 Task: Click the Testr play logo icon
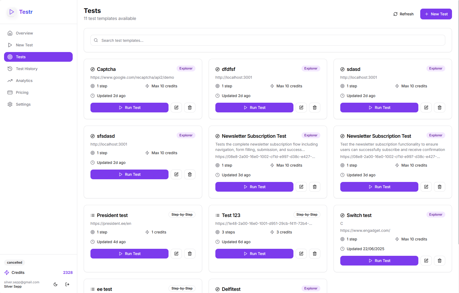click(12, 12)
